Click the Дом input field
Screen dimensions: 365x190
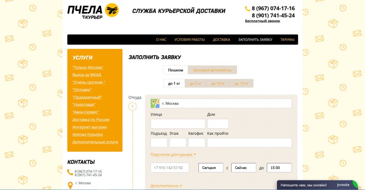(x=218, y=124)
